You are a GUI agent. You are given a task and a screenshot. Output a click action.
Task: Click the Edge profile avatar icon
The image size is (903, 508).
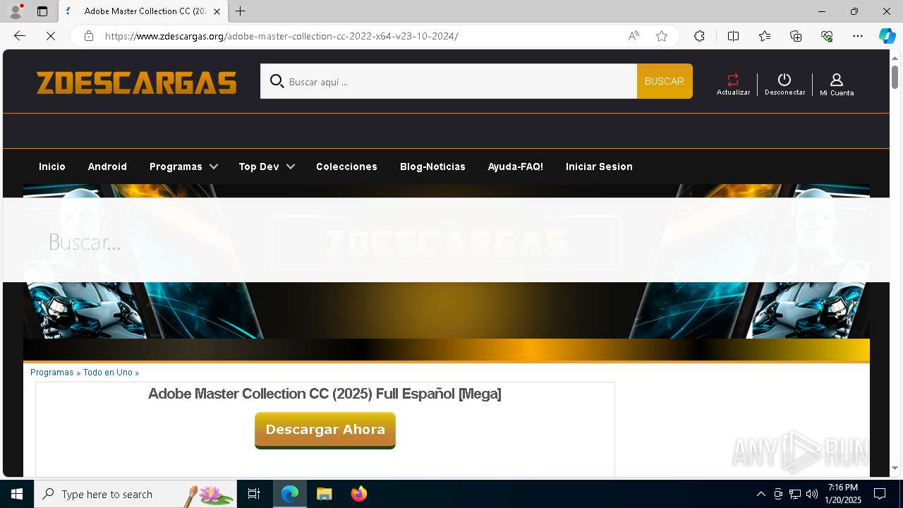pyautogui.click(x=16, y=11)
